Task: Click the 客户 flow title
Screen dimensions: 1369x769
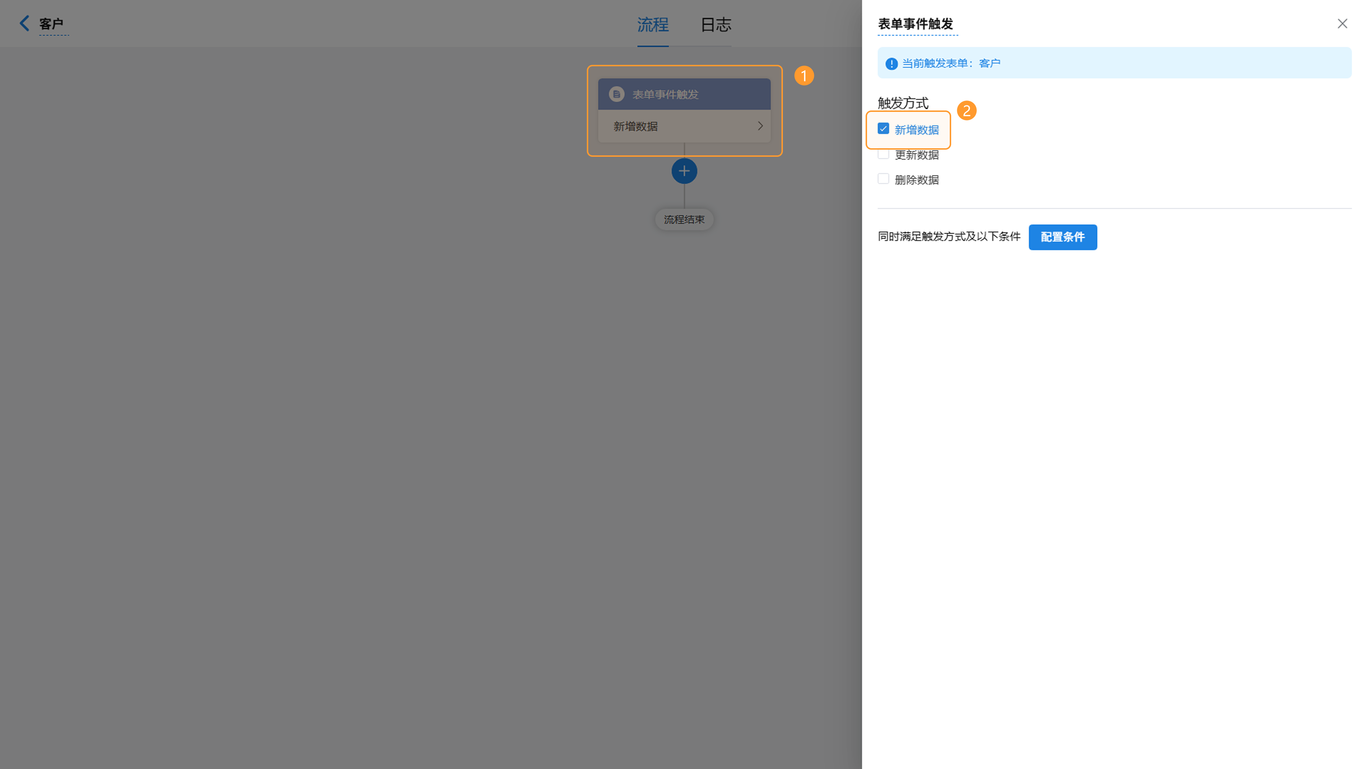Action: pyautogui.click(x=52, y=24)
